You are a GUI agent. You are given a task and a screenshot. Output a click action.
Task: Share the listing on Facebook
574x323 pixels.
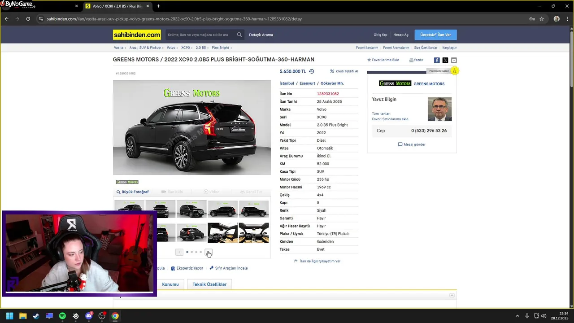(x=437, y=60)
